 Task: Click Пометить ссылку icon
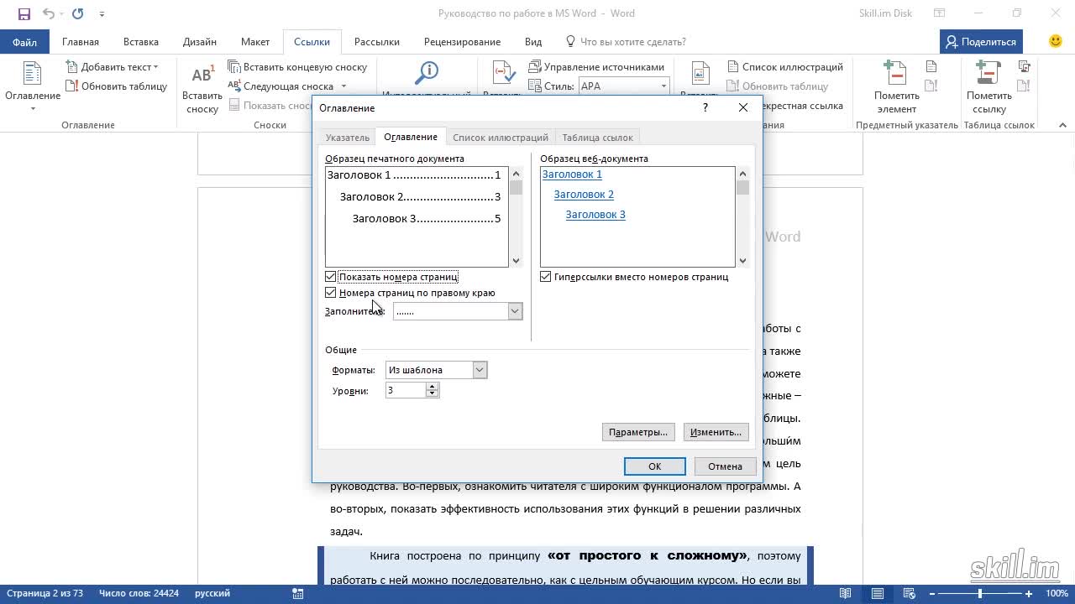(988, 74)
